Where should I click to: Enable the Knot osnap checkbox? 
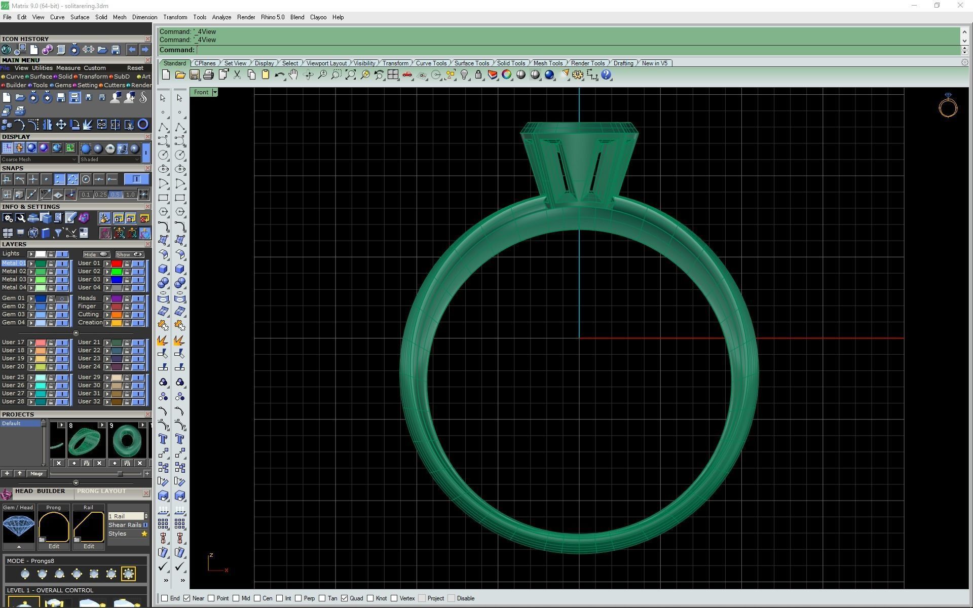pos(370,598)
